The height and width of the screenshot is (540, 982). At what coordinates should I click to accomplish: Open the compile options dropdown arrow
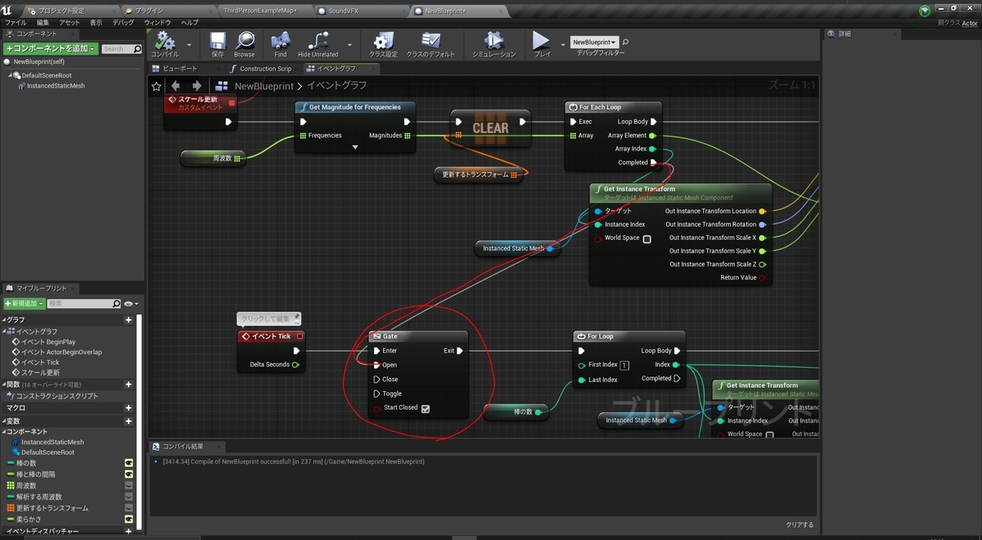(x=189, y=44)
